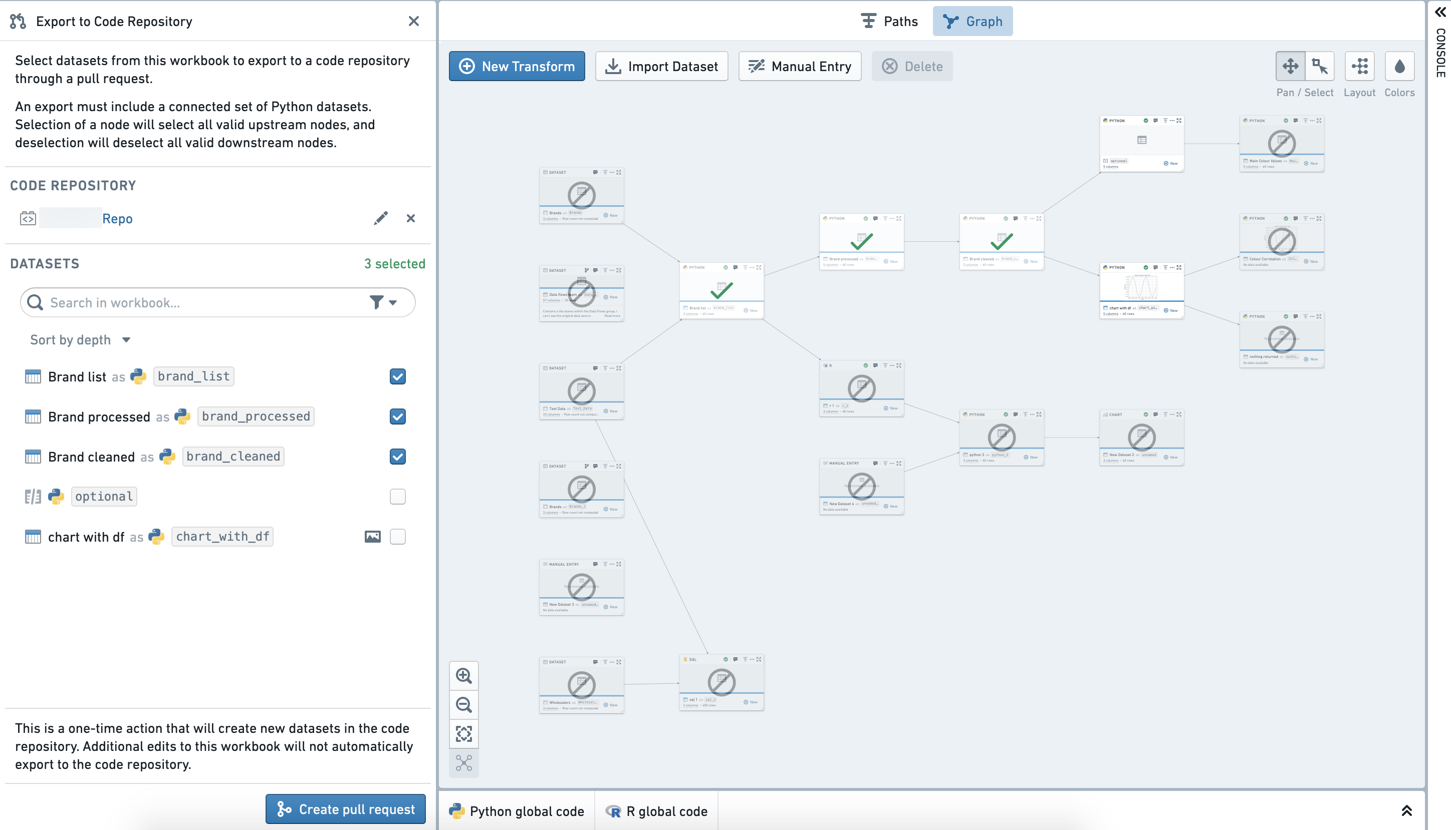Open the Python global code tab
The width and height of the screenshot is (1451, 830).
coord(517,810)
